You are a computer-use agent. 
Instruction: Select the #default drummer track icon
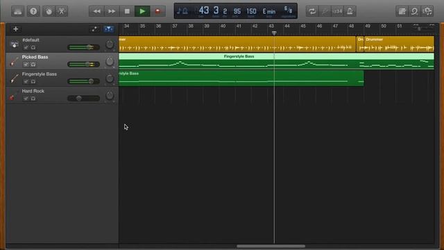(x=14, y=44)
